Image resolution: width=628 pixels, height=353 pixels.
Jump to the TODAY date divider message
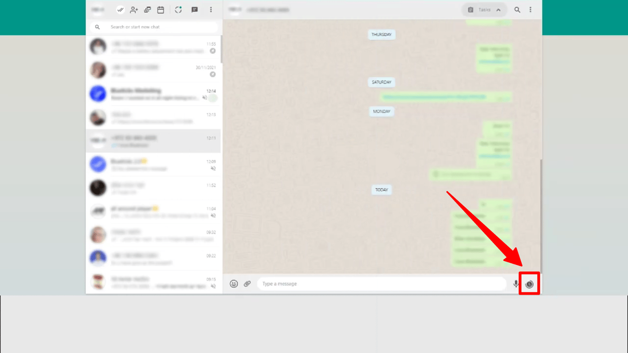click(381, 189)
